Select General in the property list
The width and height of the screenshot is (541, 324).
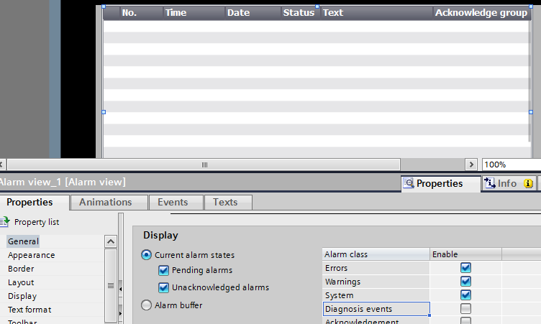click(x=23, y=241)
